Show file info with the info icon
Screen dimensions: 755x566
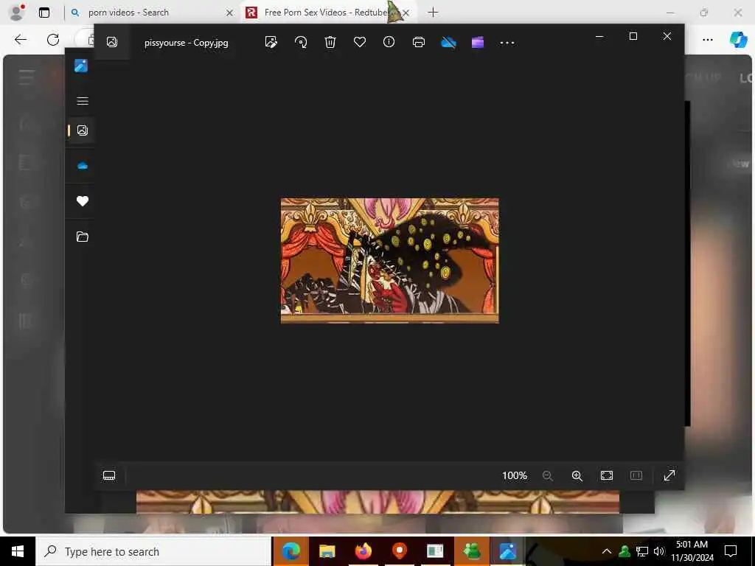[x=389, y=42]
